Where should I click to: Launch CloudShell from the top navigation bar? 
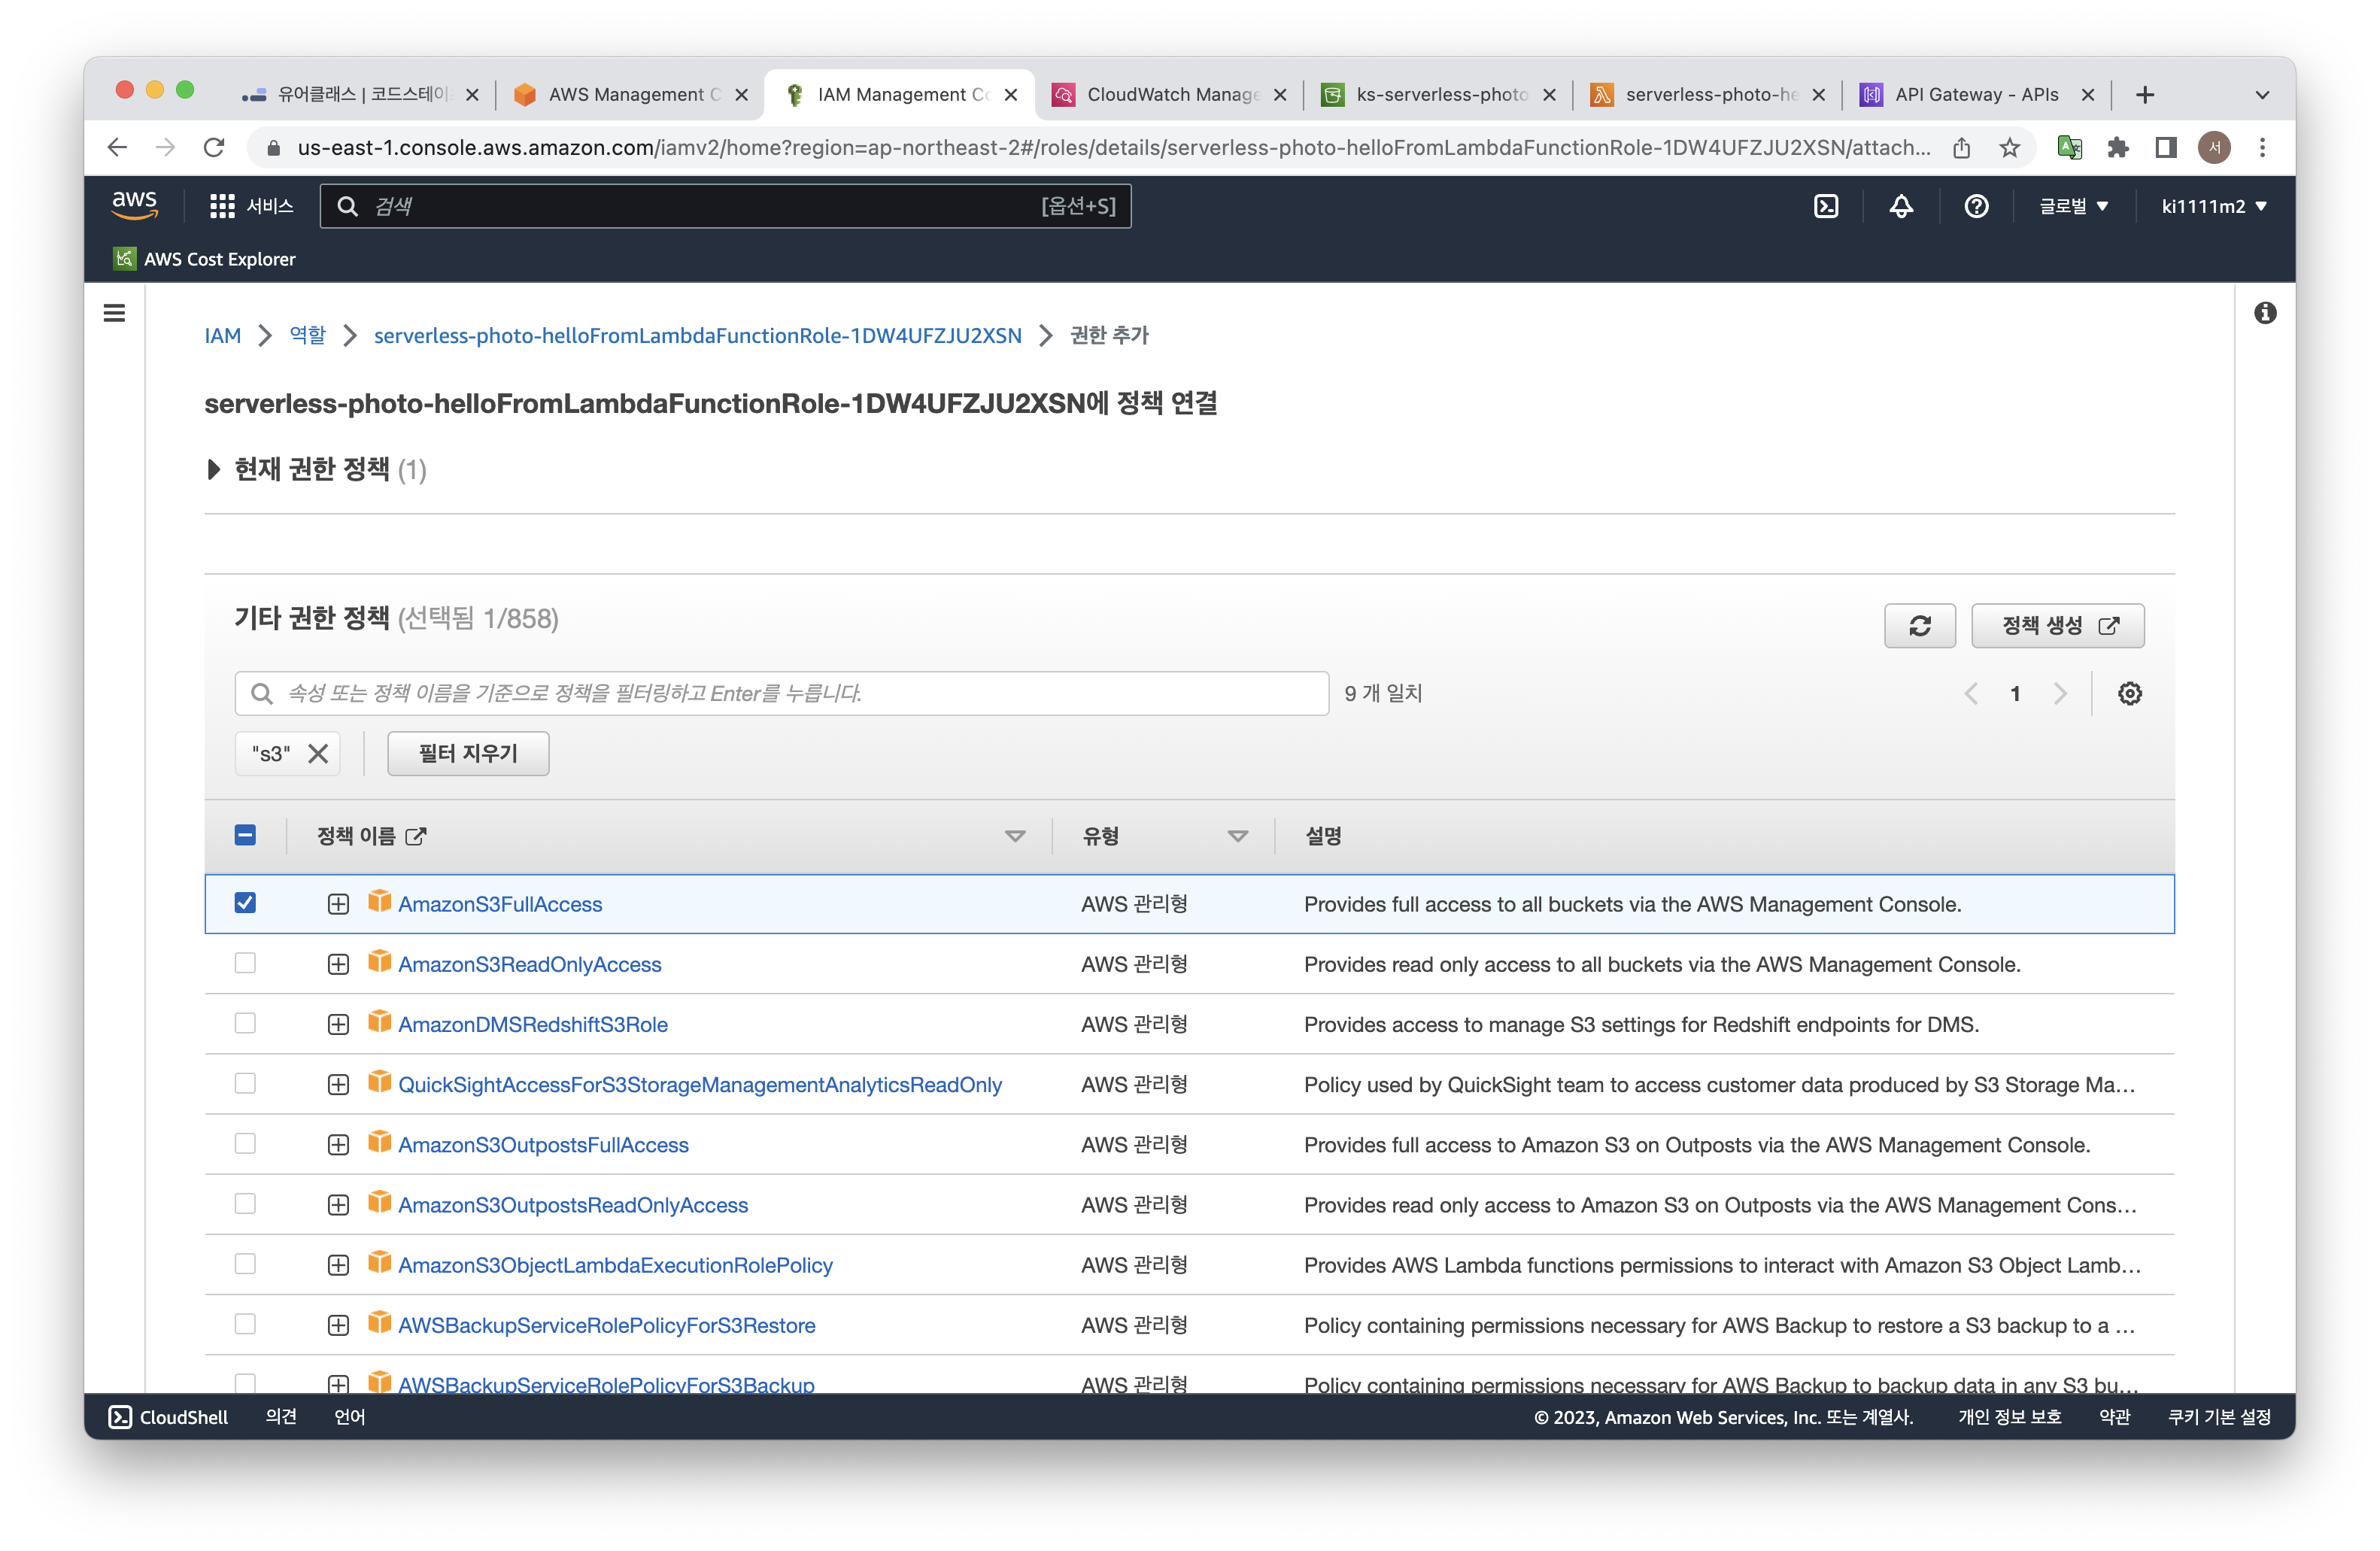(x=1826, y=206)
